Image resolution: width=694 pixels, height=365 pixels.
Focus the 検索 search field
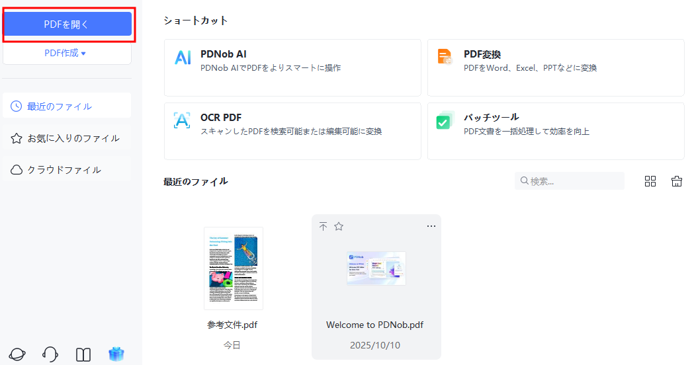[x=570, y=181]
